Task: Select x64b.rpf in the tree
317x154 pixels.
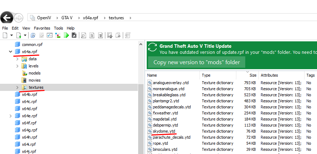Action: pyautogui.click(x=30, y=94)
